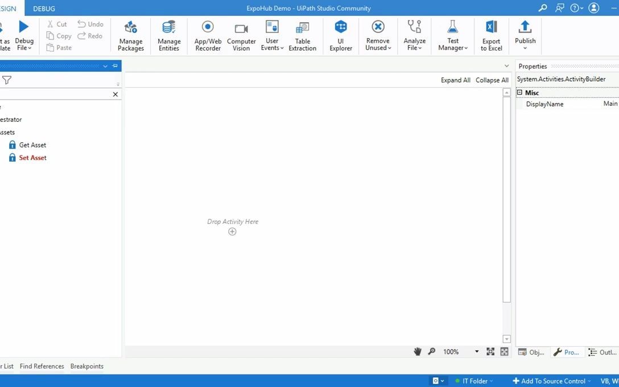619x387 pixels.
Task: Open the zoom percentage dropdown
Action: 477,352
